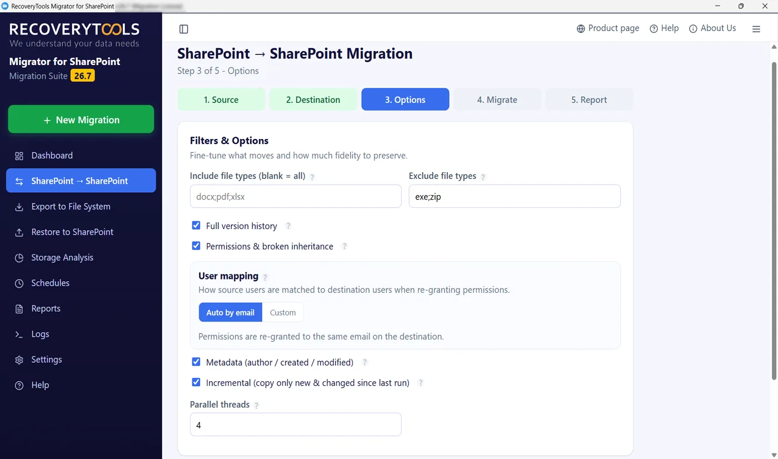Click the SharePoint transfer arrows icon

point(19,181)
